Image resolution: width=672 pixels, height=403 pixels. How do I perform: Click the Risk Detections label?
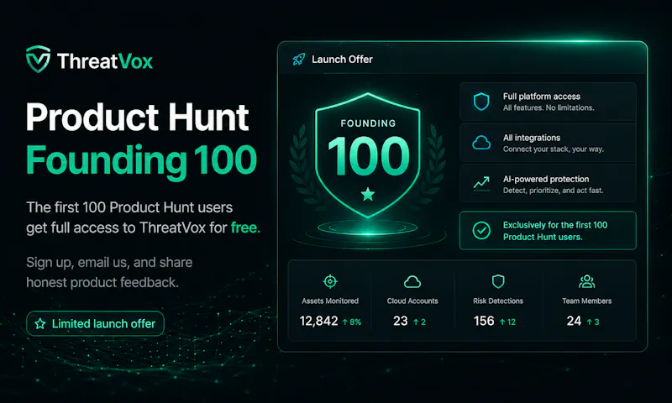498,301
